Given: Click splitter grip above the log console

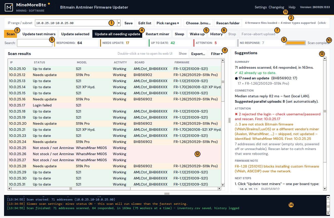Looking at the screenshot, I should click(x=167, y=194).
